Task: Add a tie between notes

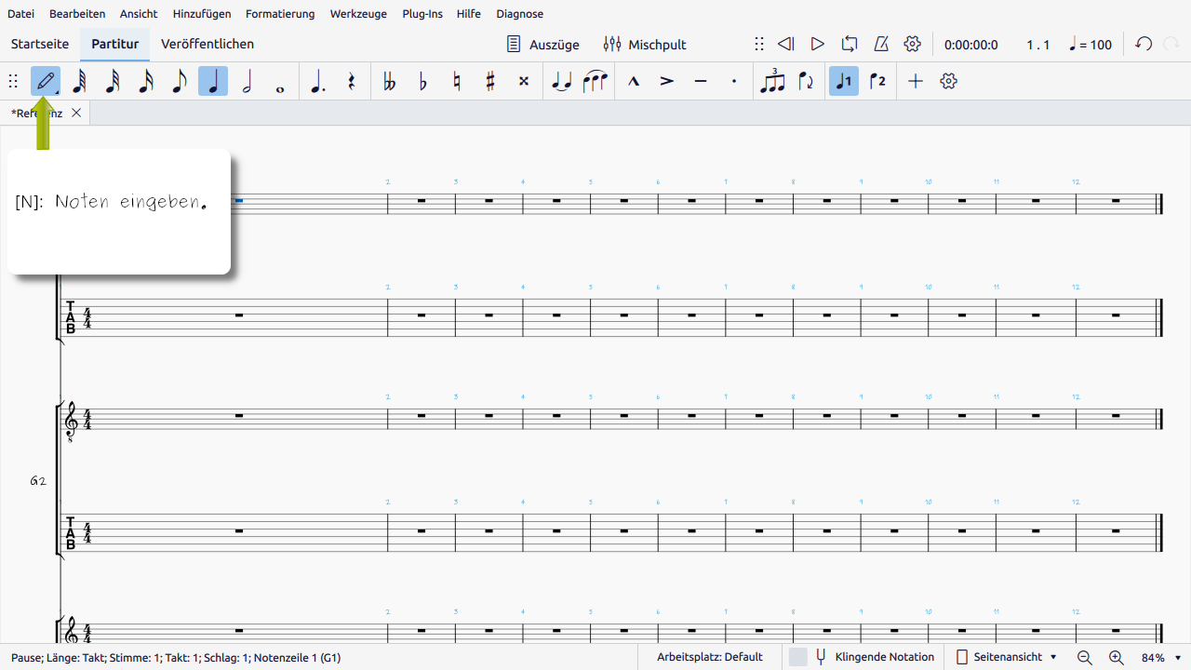Action: (x=561, y=81)
